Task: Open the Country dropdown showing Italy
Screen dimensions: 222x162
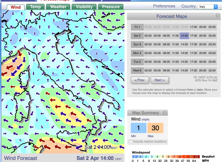Action: point(207,7)
